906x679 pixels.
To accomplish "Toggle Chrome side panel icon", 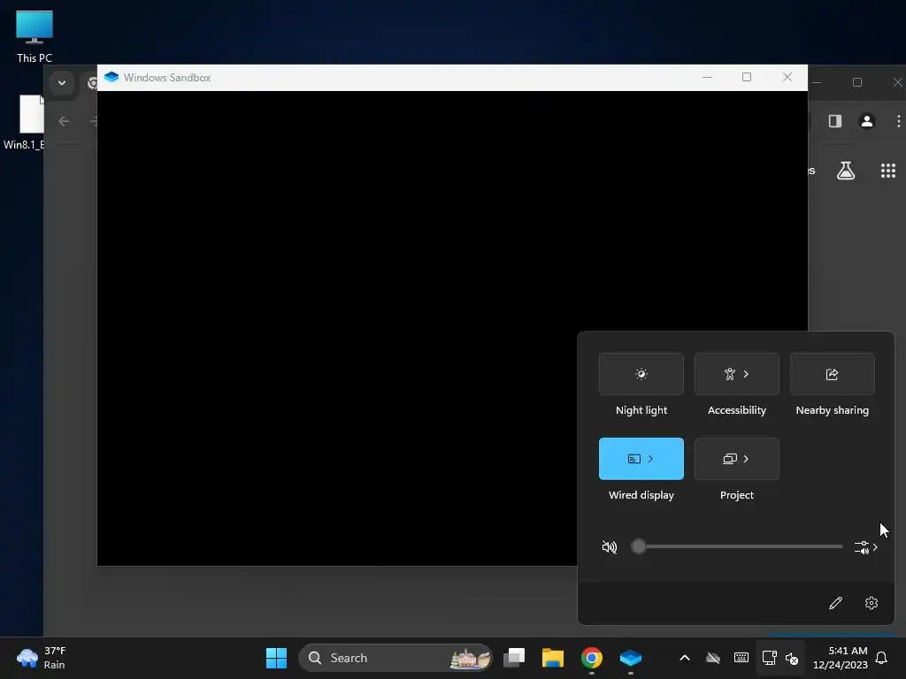I will 835,121.
